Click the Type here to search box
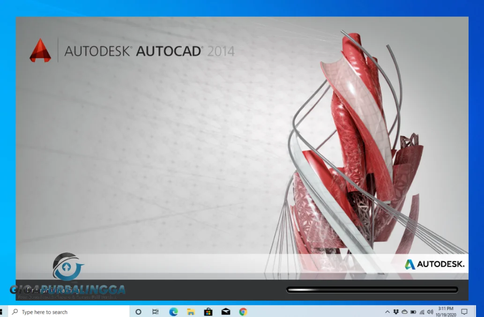Image resolution: width=484 pixels, height=317 pixels. point(68,312)
